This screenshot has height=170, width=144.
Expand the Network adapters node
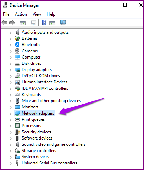(11, 114)
